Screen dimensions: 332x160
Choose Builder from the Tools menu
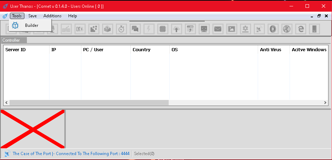coord(31,25)
